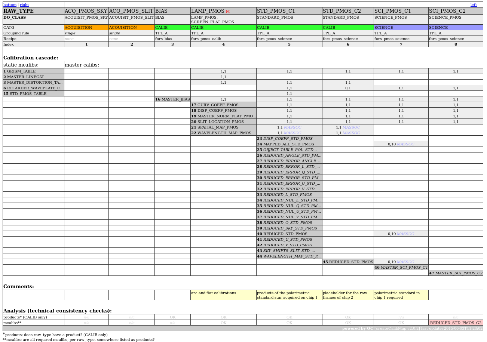Click purple SCIENCE cell under SCI_PMOS_C2
The image size is (487, 342).
coord(455,28)
